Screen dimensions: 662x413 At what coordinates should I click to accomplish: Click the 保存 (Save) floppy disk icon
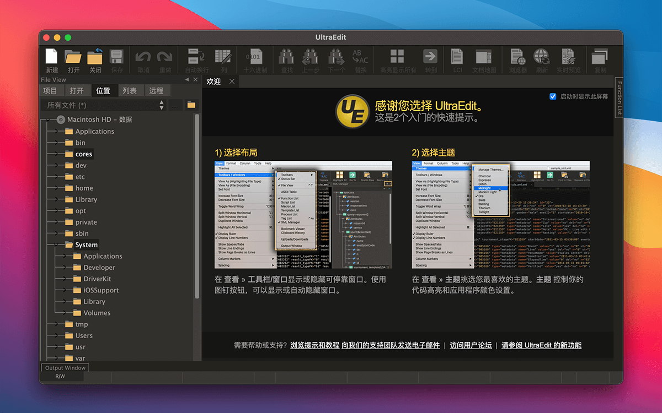(116, 56)
